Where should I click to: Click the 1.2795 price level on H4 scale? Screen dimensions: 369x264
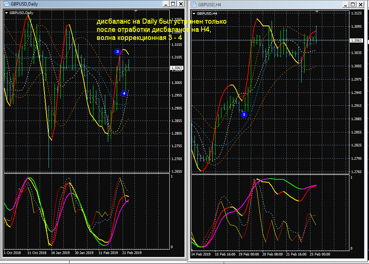(356, 159)
